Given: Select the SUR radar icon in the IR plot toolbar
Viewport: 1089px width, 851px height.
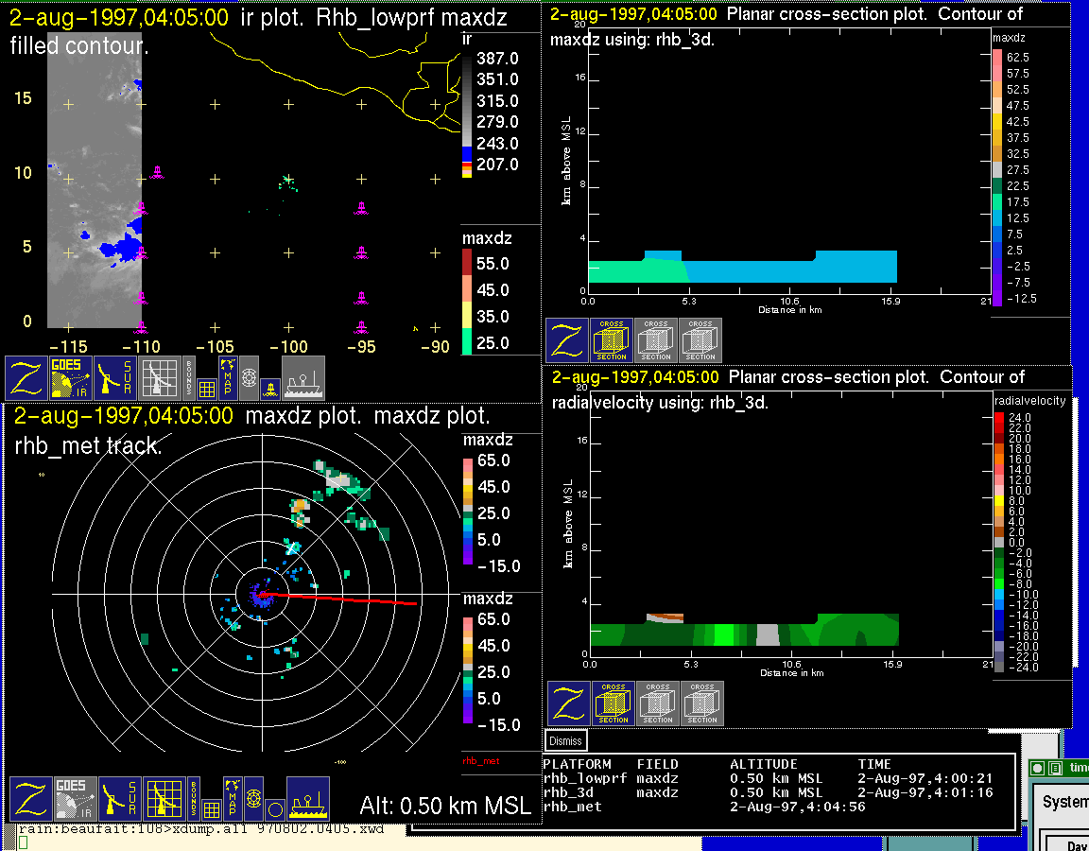Looking at the screenshot, I should [117, 378].
